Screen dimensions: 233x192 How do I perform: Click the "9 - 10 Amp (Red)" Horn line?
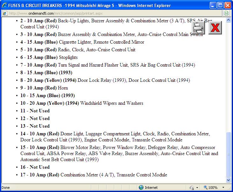coord(44,88)
